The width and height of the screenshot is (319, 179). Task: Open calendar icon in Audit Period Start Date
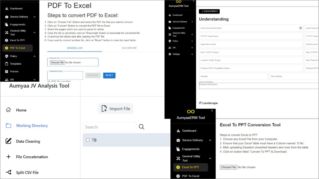300,28
